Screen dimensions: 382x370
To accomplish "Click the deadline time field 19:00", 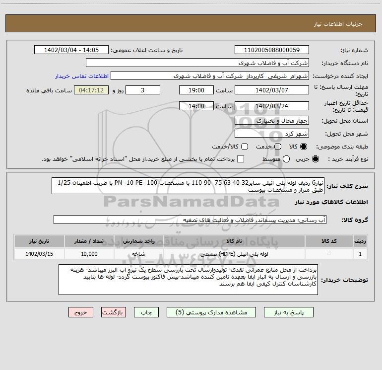I will (196, 90).
